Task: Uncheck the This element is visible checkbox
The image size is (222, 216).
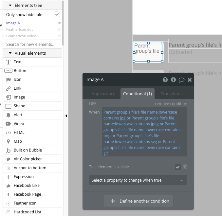Action: point(177,167)
